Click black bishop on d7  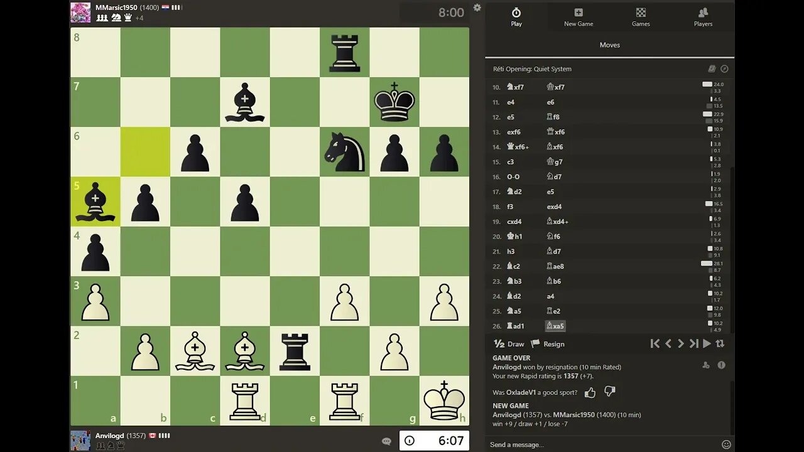click(245, 102)
